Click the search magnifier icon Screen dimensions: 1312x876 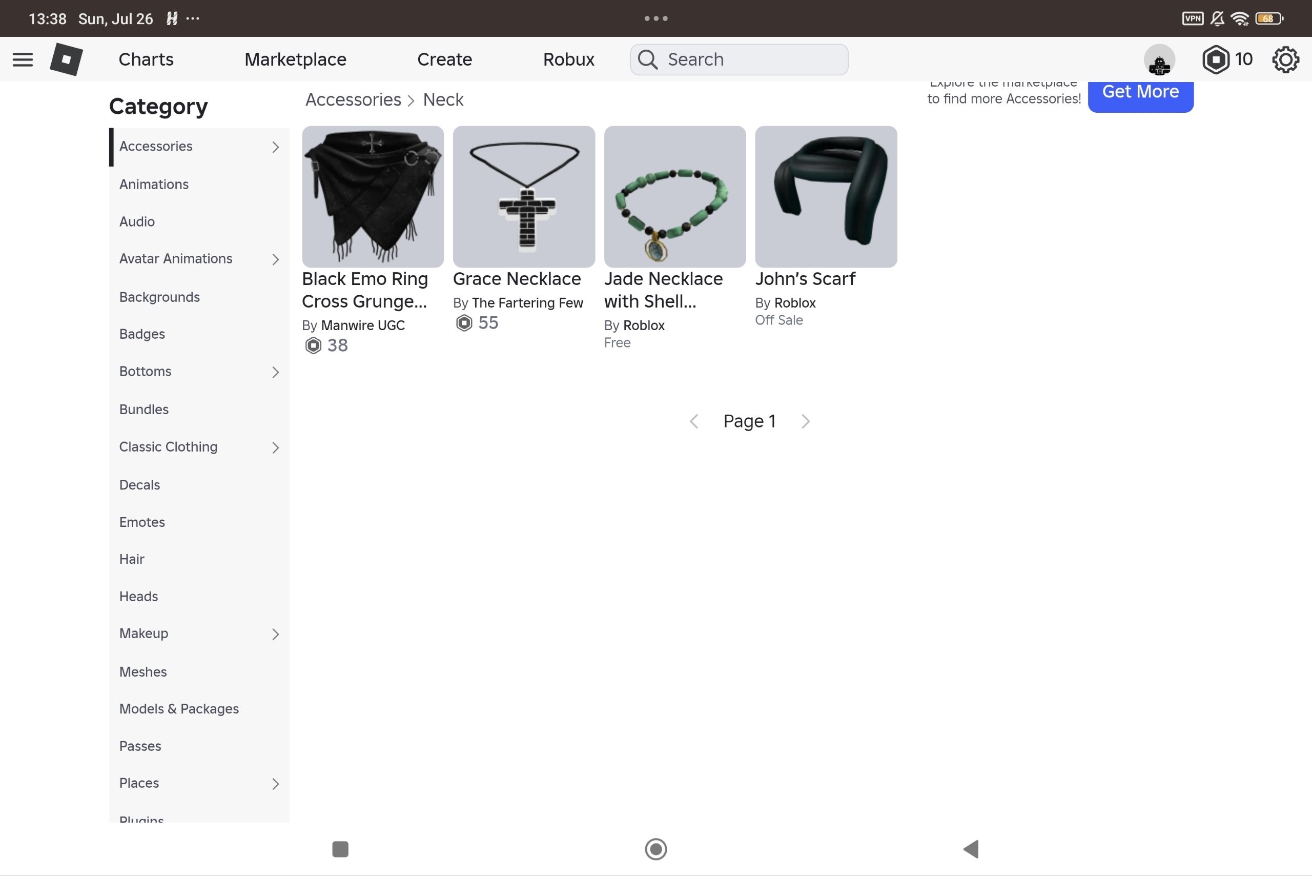point(647,59)
